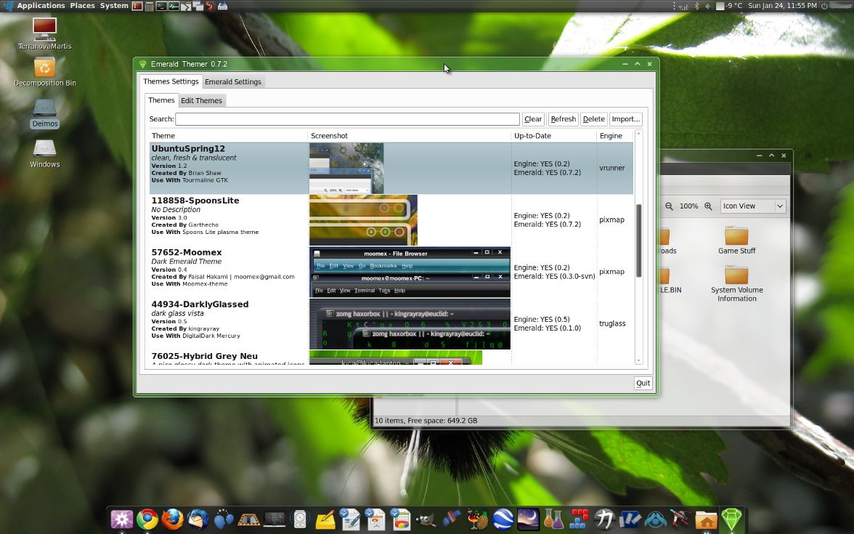854x534 pixels.
Task: Open the pineapple cocktail dock icon
Action: 478,519
